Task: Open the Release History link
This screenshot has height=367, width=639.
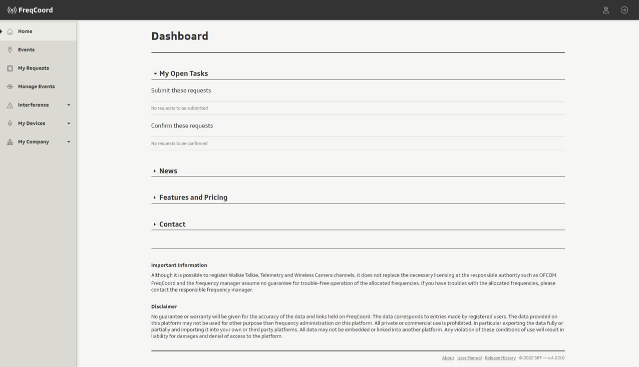Action: pyautogui.click(x=500, y=358)
